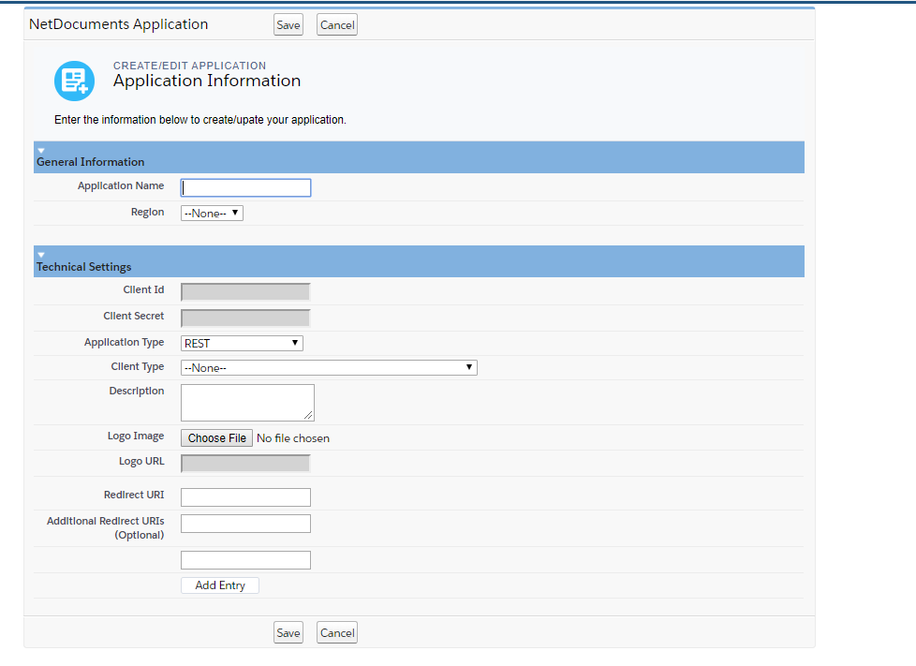The image size is (916, 666).
Task: Click the 'Client Id' label
Action: (143, 289)
